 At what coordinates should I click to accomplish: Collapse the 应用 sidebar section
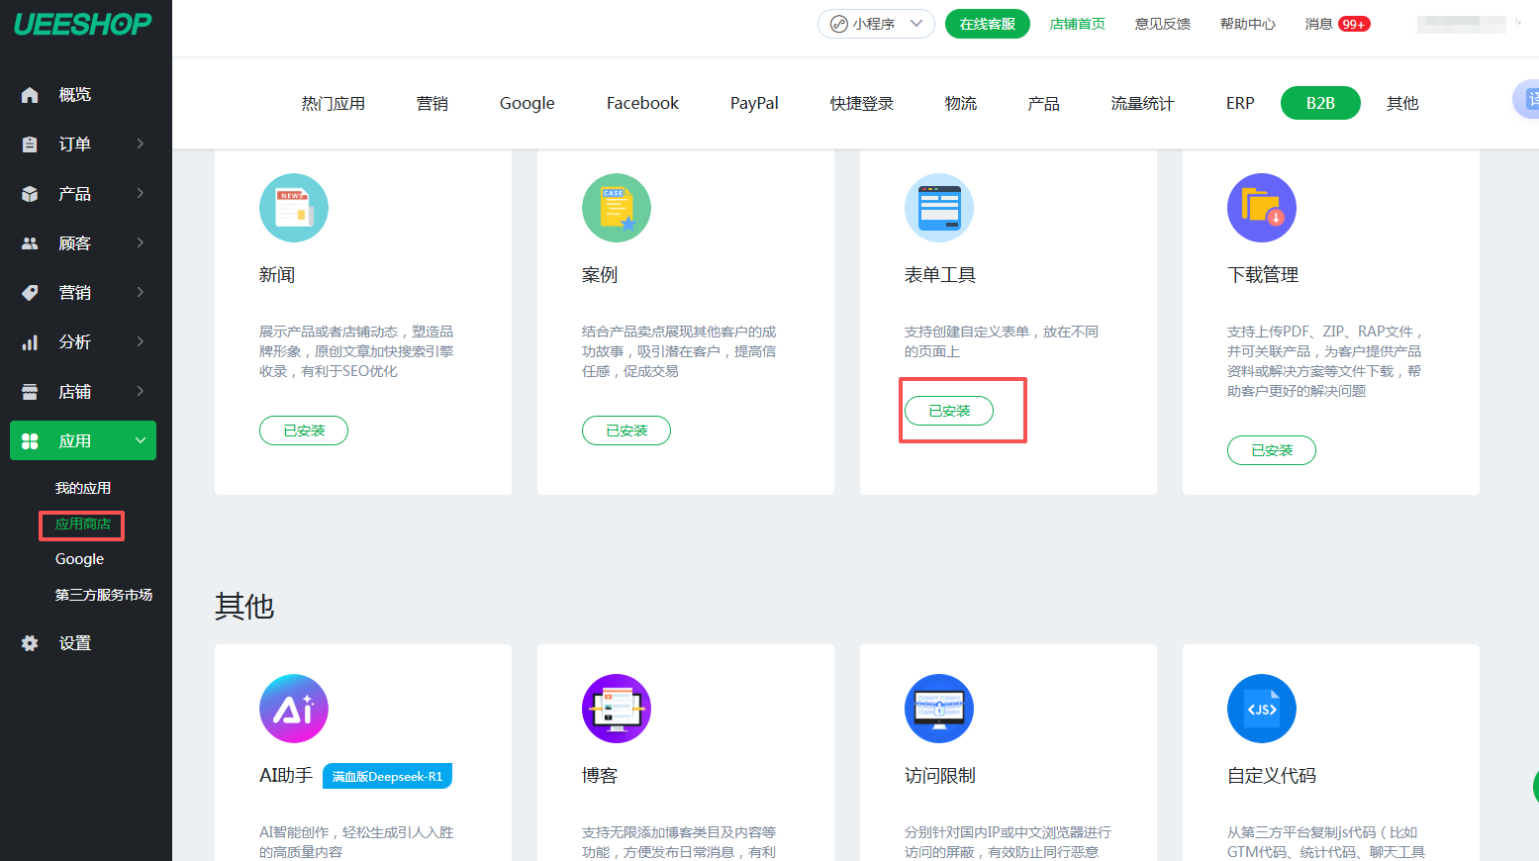(x=83, y=441)
